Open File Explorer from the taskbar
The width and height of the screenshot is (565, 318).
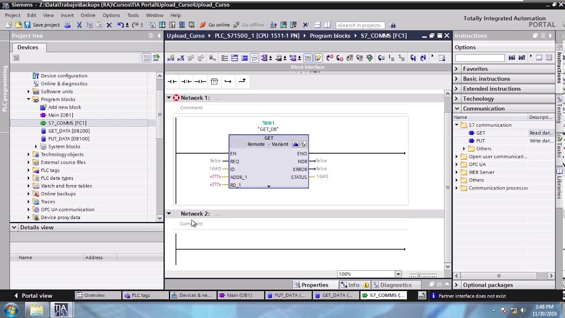37,310
